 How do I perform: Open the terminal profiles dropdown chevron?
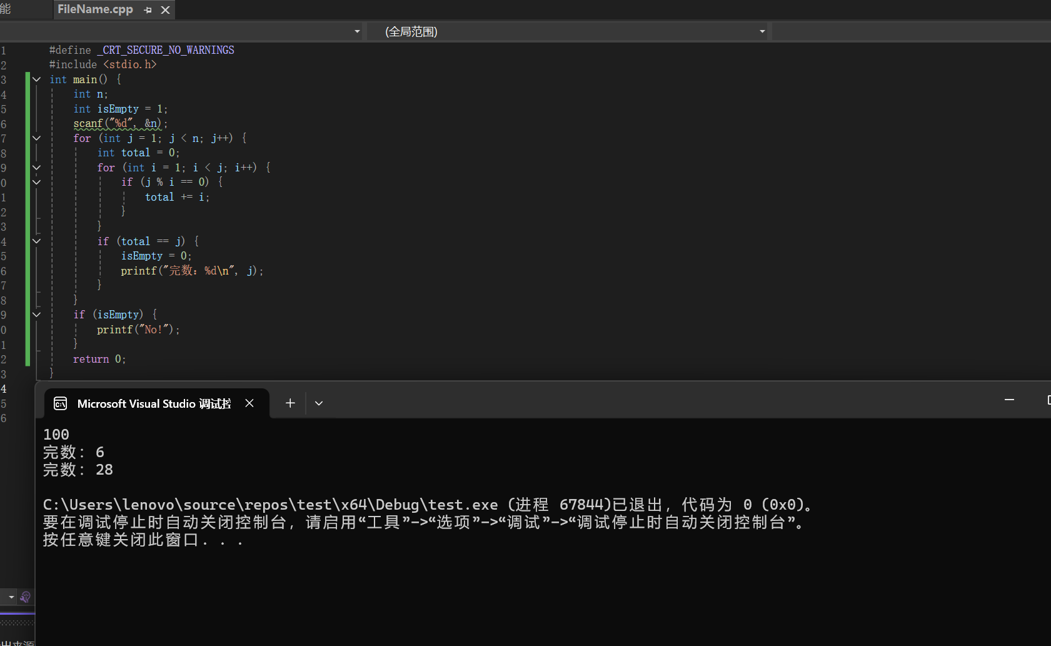click(x=319, y=403)
